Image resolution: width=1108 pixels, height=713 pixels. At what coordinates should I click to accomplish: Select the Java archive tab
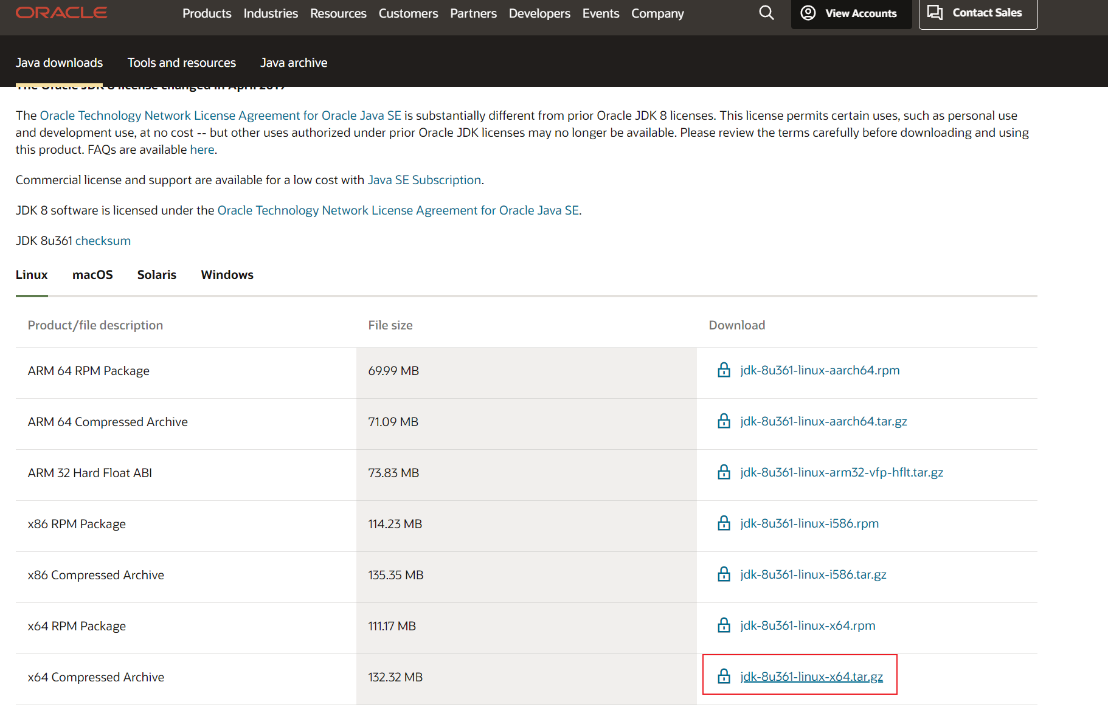[x=294, y=63]
